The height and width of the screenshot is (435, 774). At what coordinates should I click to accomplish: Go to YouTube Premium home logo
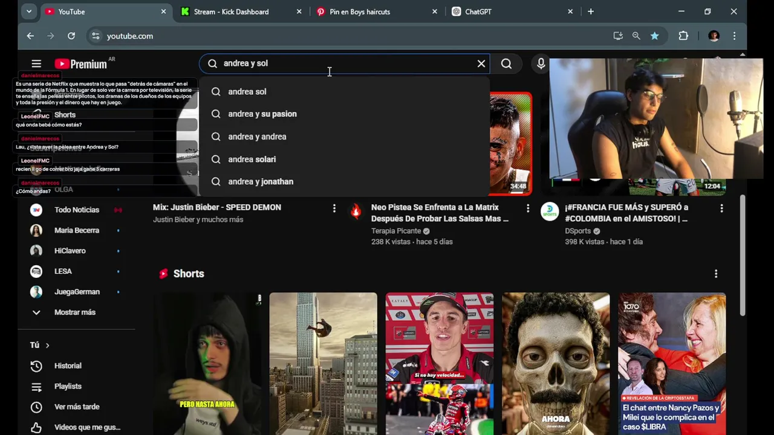[x=80, y=64]
